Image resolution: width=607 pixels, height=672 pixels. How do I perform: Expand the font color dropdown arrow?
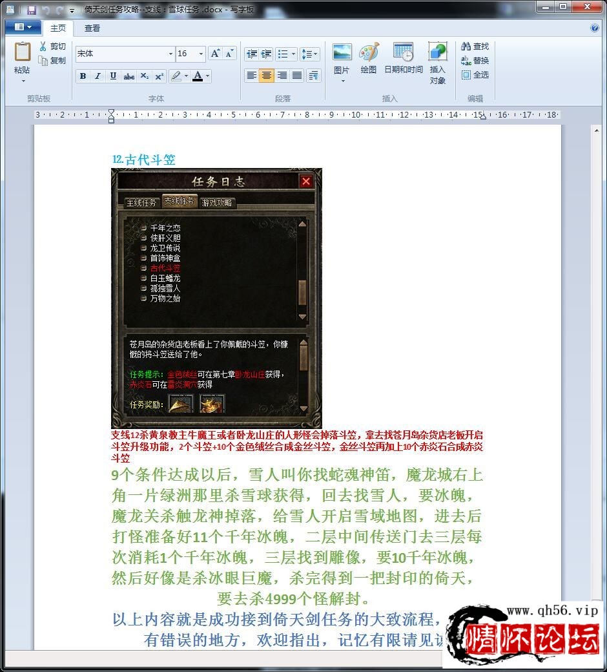[x=208, y=76]
